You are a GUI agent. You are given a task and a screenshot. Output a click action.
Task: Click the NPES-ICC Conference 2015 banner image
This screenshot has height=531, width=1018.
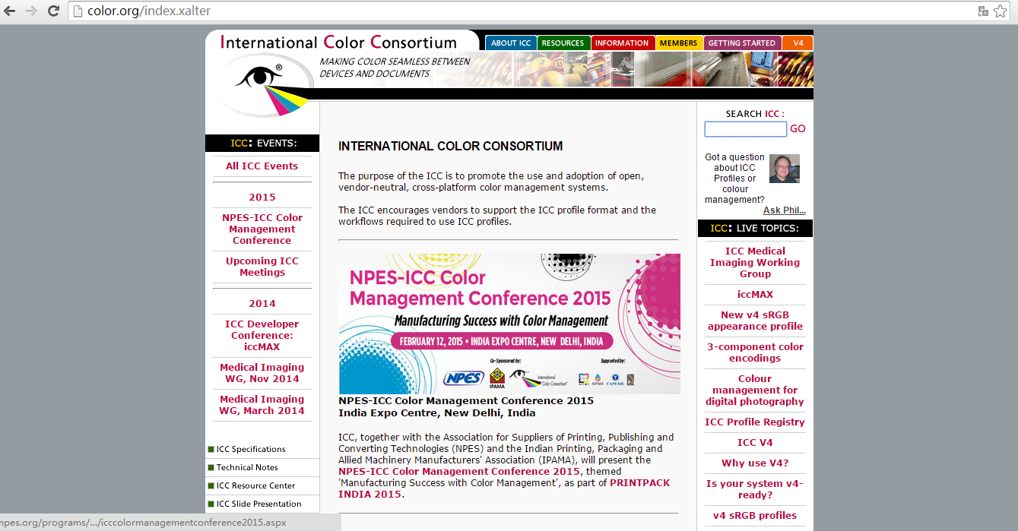[x=509, y=324]
